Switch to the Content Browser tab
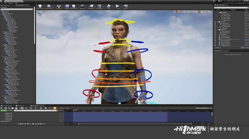The height and width of the screenshot is (139, 249). point(7,105)
